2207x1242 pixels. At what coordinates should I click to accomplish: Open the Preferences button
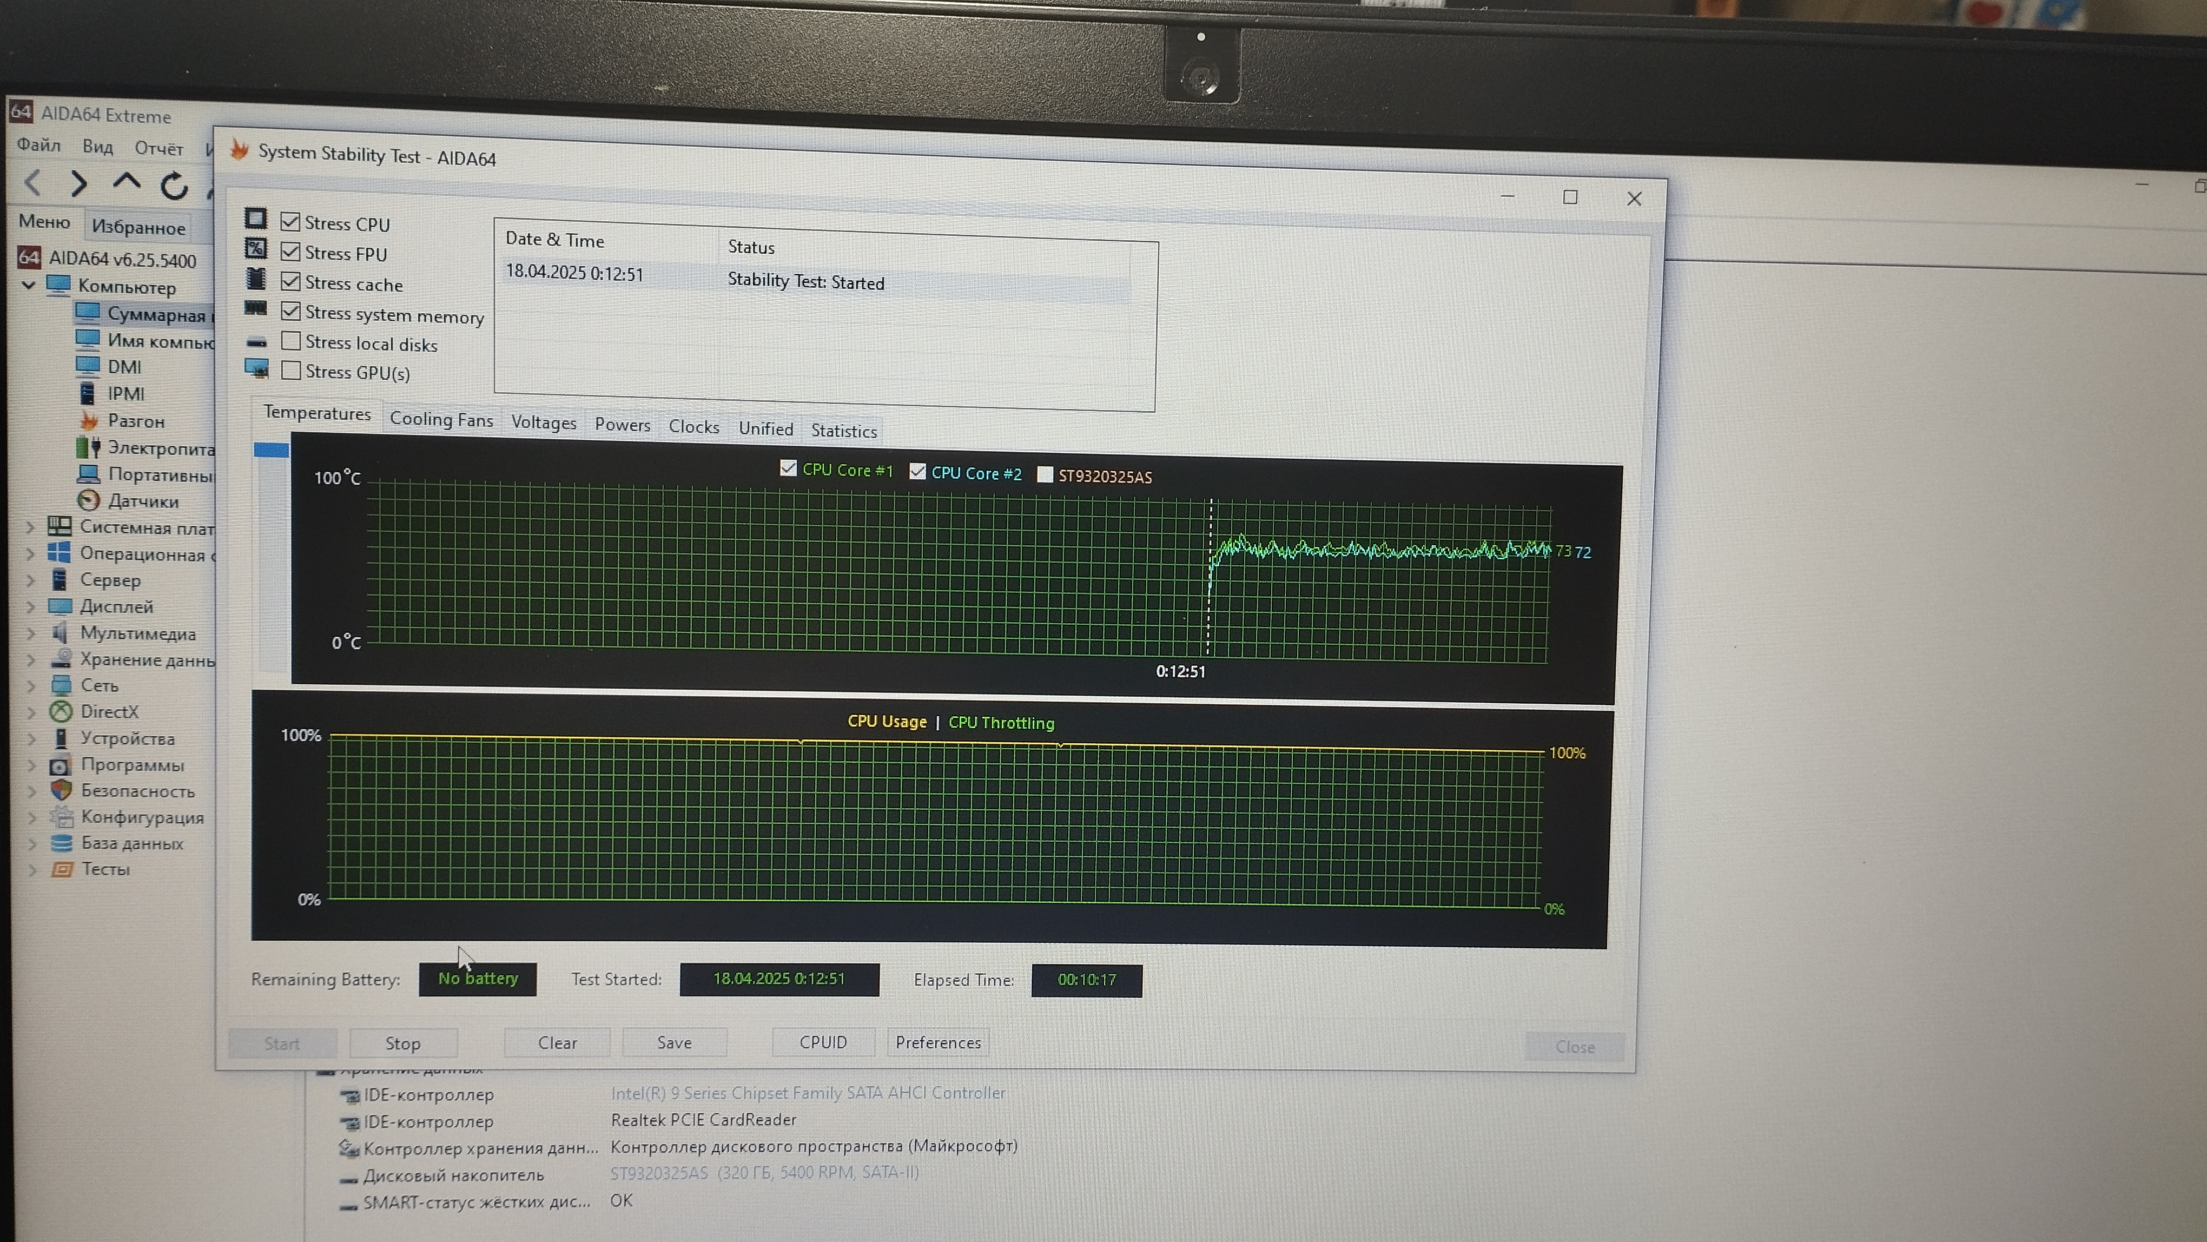point(938,1042)
